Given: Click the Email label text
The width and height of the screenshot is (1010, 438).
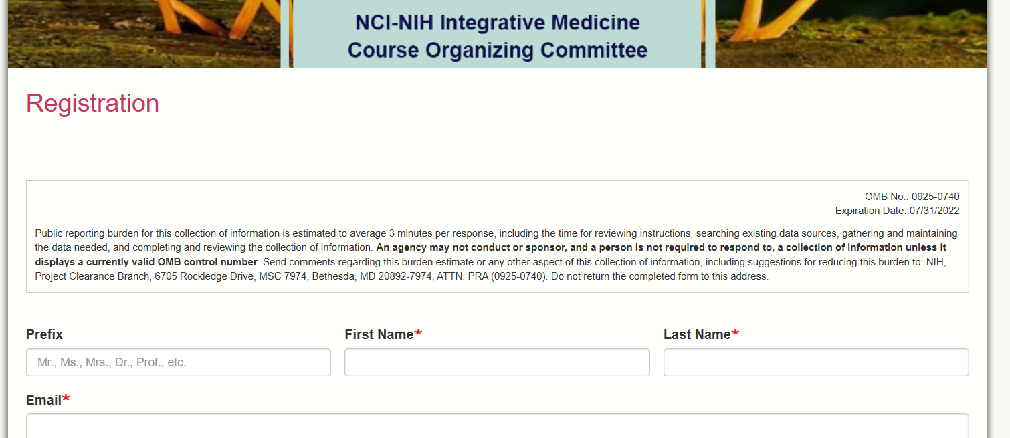Looking at the screenshot, I should (x=43, y=400).
